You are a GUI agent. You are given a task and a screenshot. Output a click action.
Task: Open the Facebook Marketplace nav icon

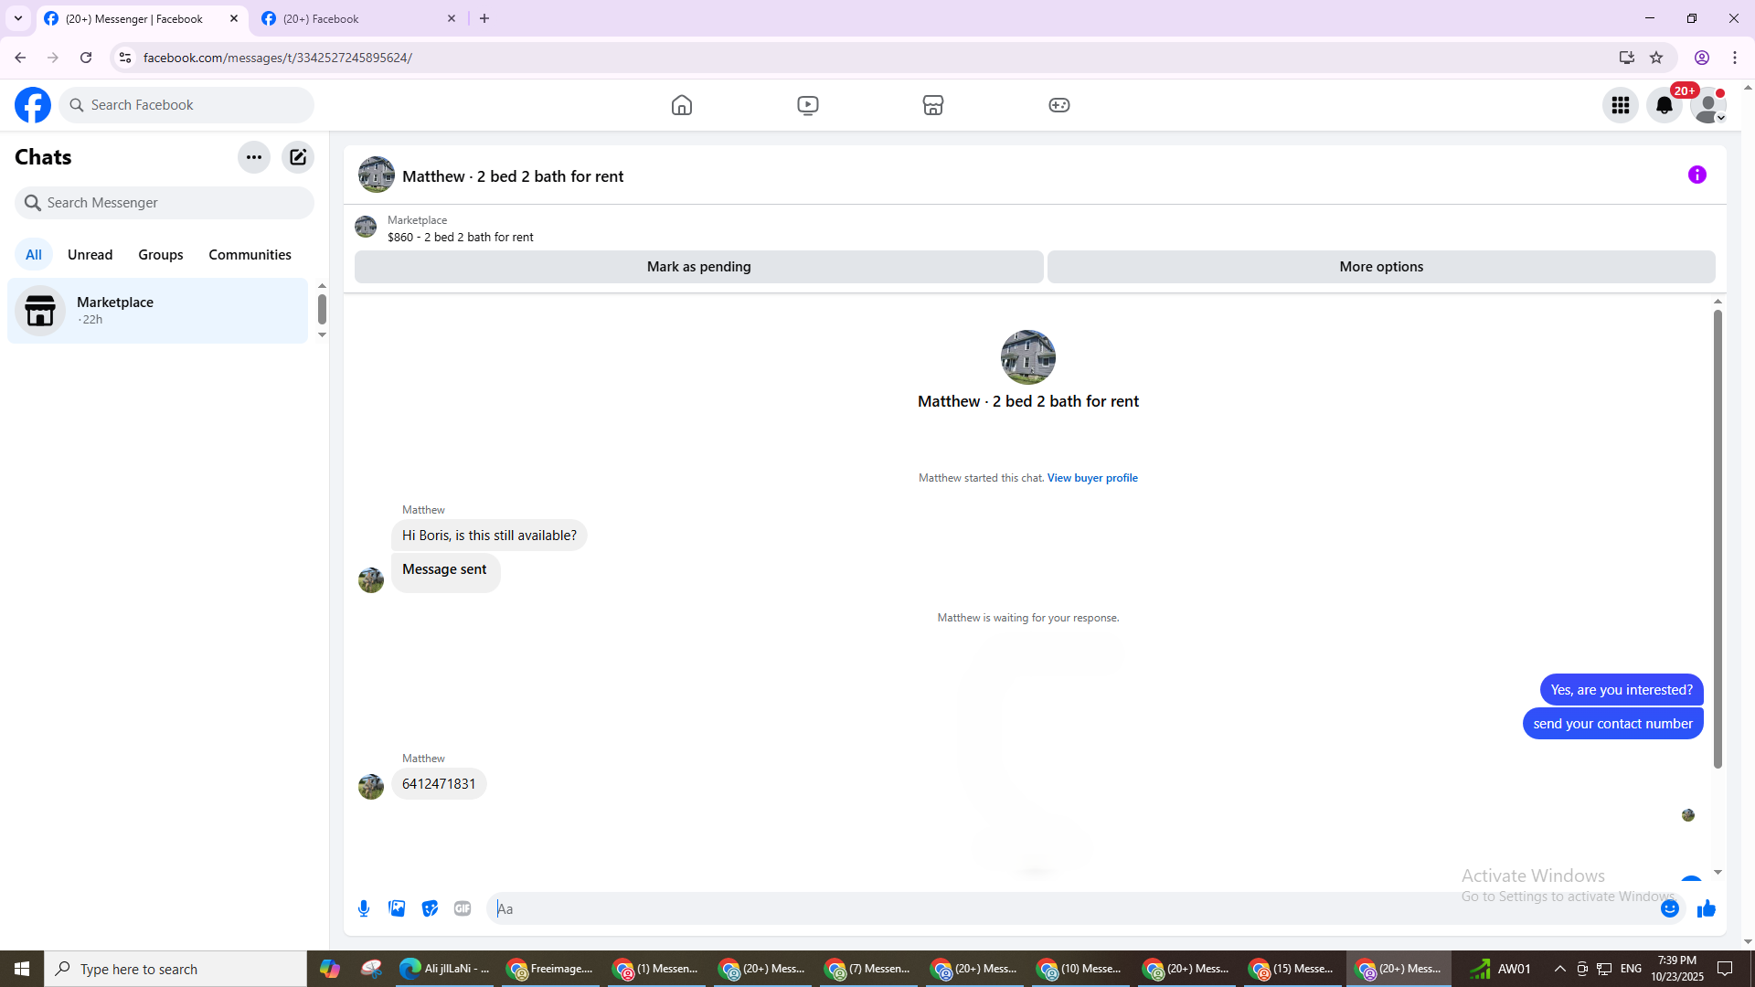(932, 105)
